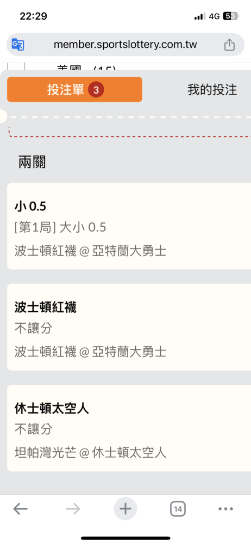Switch to the 我的投注 tab
251x545 pixels.
(x=212, y=89)
